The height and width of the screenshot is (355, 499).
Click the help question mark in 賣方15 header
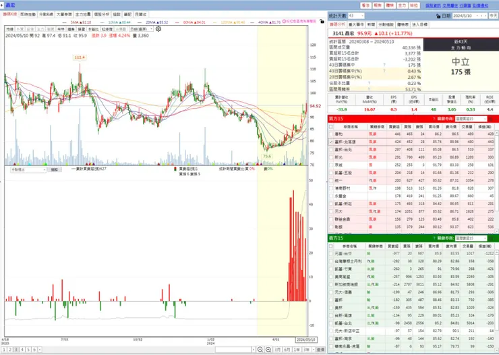click(x=434, y=238)
